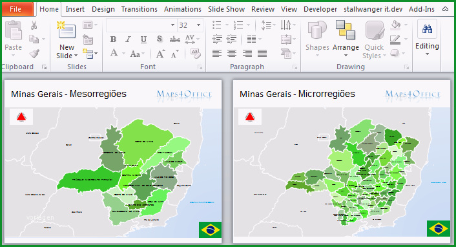456x247 pixels.
Task: Align text right
Action: [x=247, y=53]
